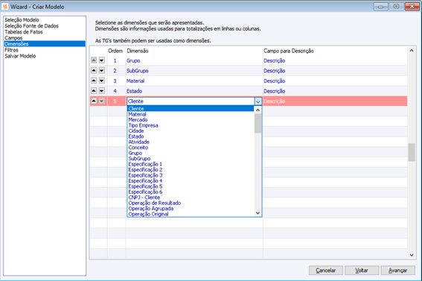Click dropdown list scroll-up arrow
422x281 pixels.
258,110
